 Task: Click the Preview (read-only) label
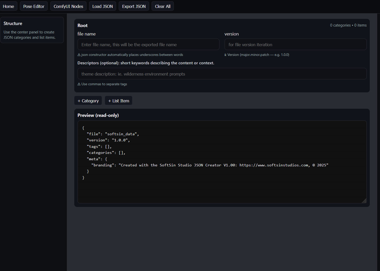pyautogui.click(x=98, y=115)
